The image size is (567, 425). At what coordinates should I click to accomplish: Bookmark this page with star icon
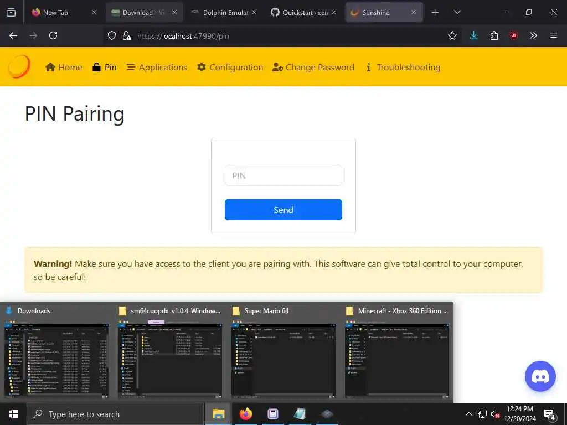point(452,35)
